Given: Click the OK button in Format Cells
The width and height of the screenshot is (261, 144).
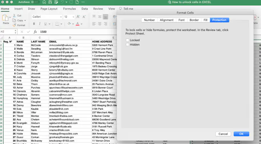Looking at the screenshot, I should [241, 134].
